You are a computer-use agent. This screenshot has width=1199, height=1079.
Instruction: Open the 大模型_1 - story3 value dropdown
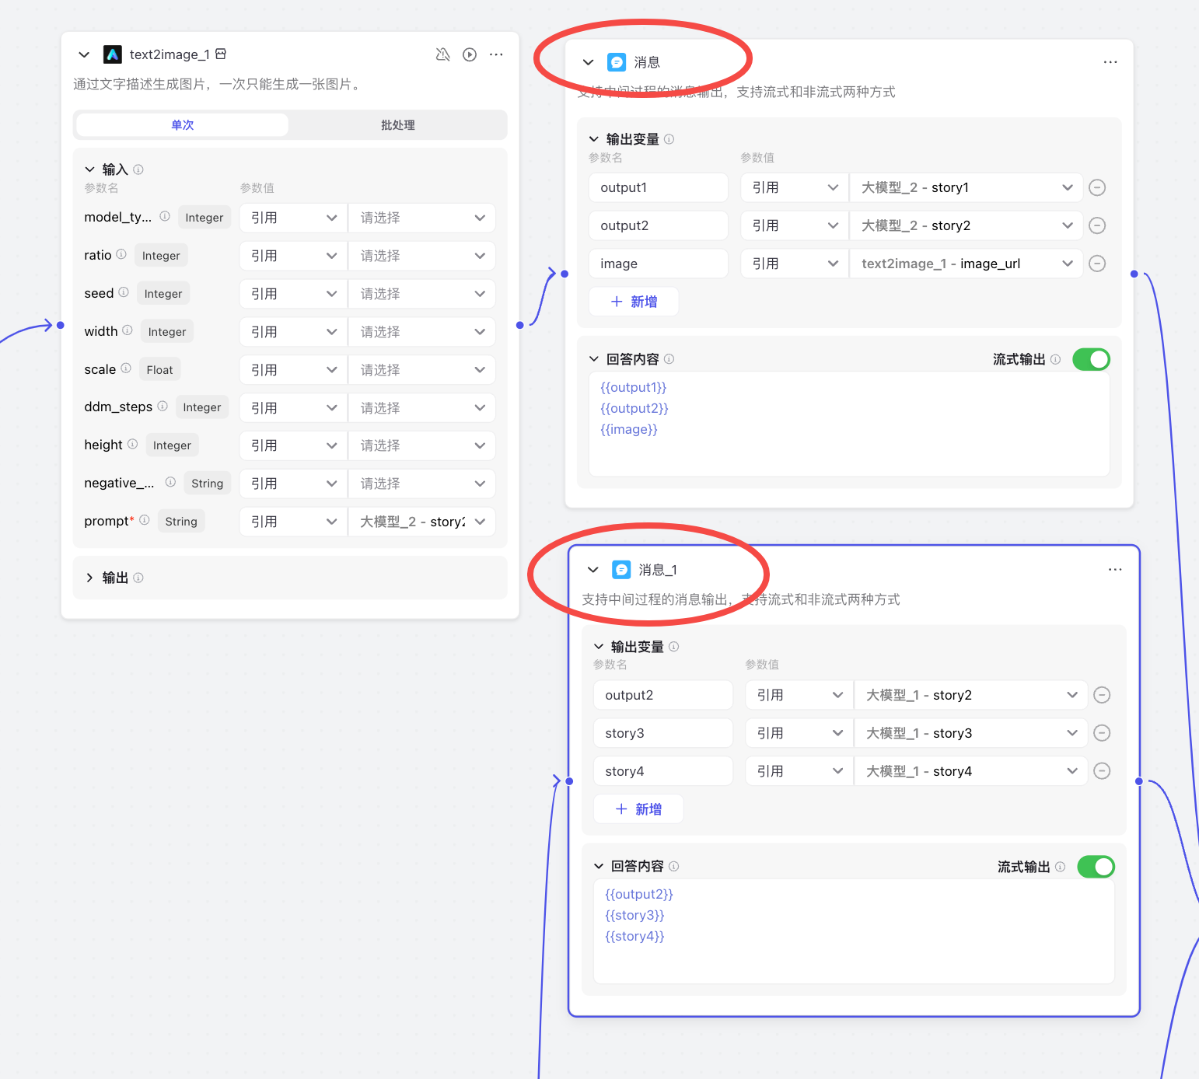click(971, 733)
